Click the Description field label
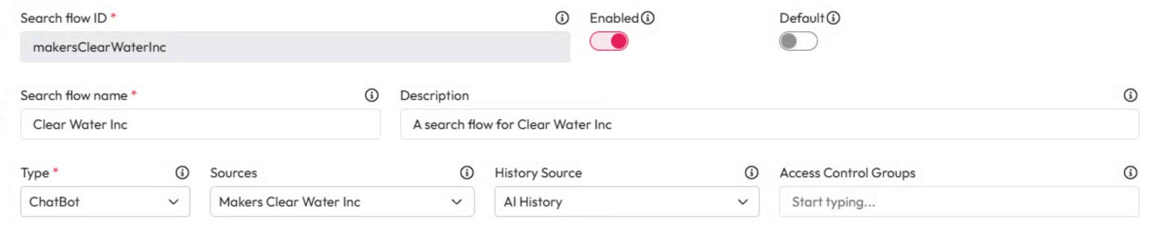This screenshot has width=1155, height=234. pyautogui.click(x=434, y=95)
